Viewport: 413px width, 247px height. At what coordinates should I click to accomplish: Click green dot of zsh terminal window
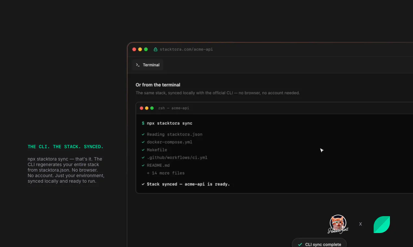152,108
